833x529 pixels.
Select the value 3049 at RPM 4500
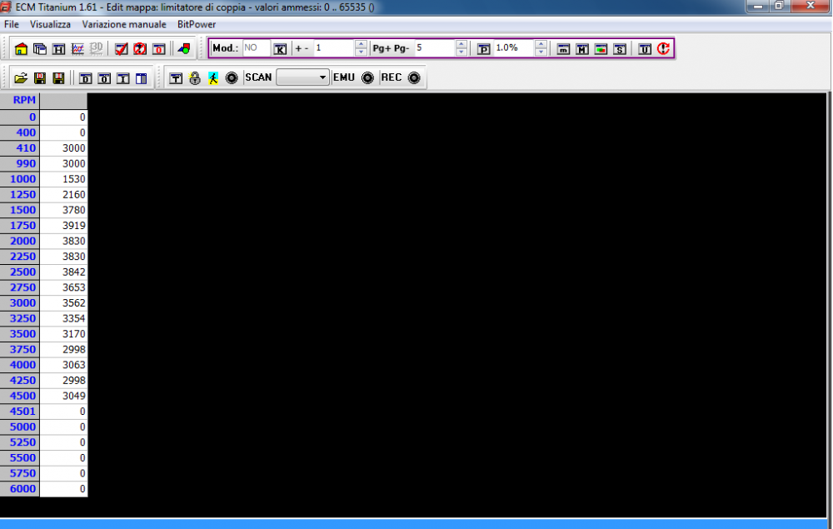(x=64, y=396)
